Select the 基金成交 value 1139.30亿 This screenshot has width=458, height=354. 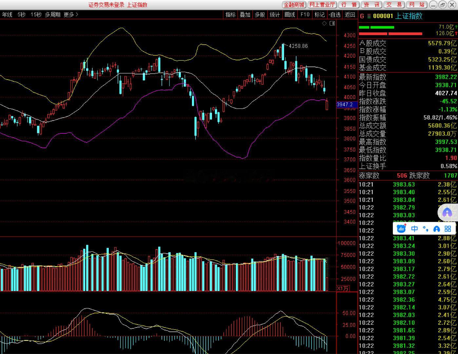tap(442, 68)
